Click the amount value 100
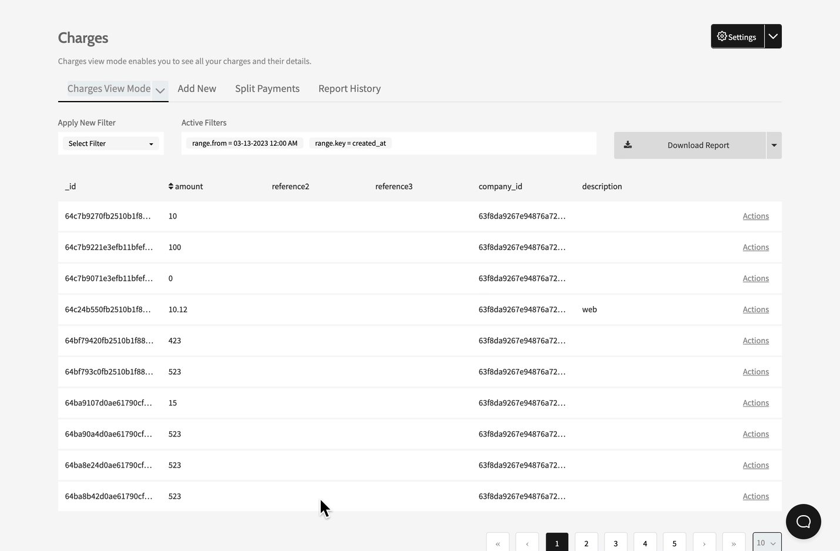The width and height of the screenshot is (840, 551). [x=175, y=247]
